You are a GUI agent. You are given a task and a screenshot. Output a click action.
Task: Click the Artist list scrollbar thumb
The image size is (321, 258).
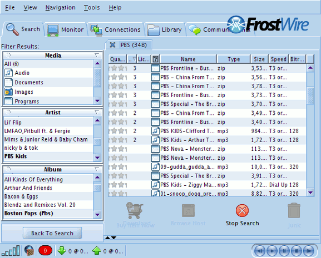(97, 142)
